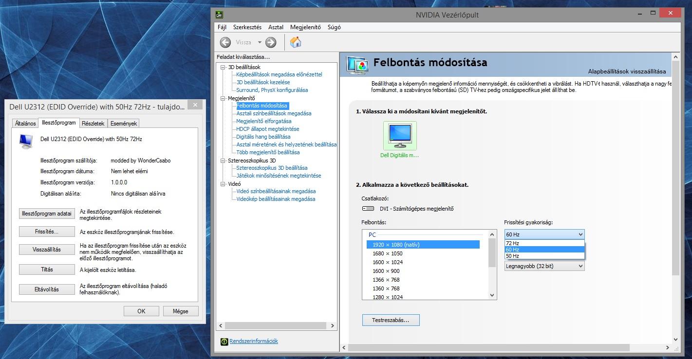
Task: Click the Felbontás módosítása header icon
Action: point(357,64)
